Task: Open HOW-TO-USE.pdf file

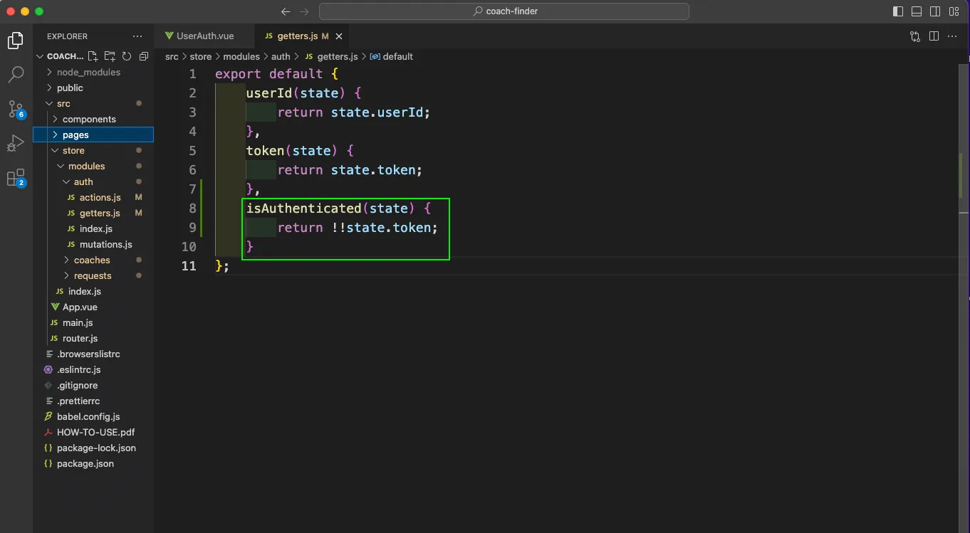Action: (93, 432)
